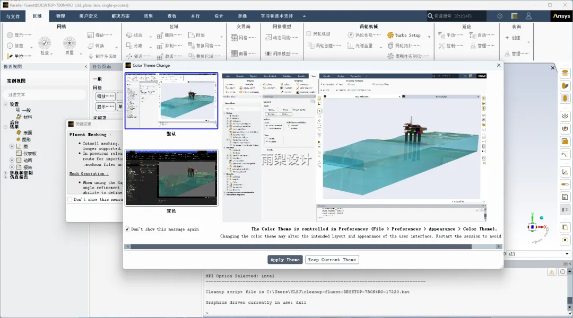Screen dimensions: 573x318
Task: Switch to the 结果 (Results) ribbon tab
Action: coord(149,16)
